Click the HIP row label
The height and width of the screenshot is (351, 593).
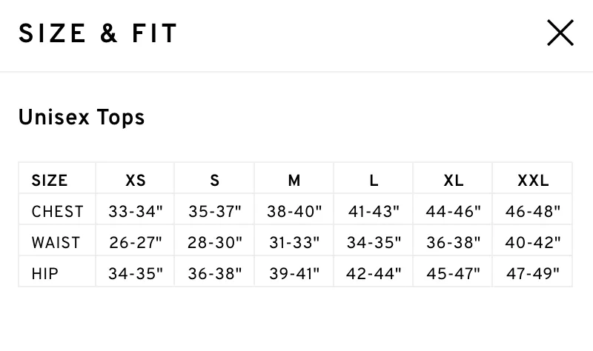coord(45,273)
